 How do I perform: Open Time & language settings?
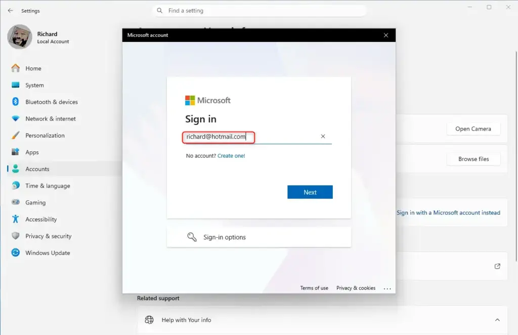point(48,186)
